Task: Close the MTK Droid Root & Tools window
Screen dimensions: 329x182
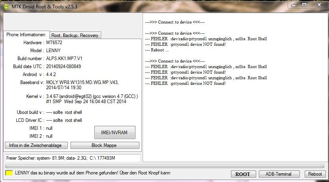Action: [319, 5]
